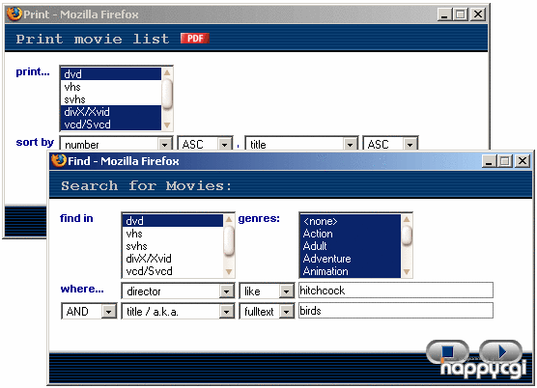Screen dimensions: 537x388
Task: Choose Adventure in genres list
Action: [x=350, y=259]
